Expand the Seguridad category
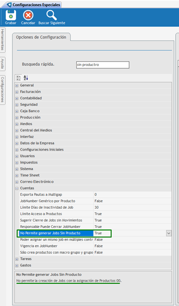The width and height of the screenshot is (179, 306). click(17, 105)
